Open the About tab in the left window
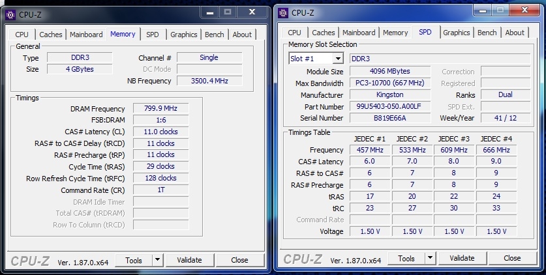The image size is (546, 275). pyautogui.click(x=242, y=35)
